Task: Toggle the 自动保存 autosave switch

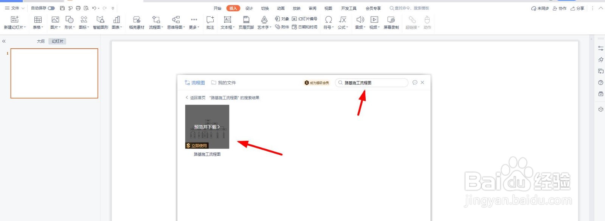Action: click(51, 8)
